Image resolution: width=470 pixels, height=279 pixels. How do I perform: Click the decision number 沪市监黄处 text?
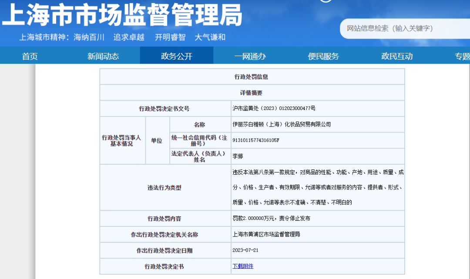pyautogui.click(x=274, y=108)
